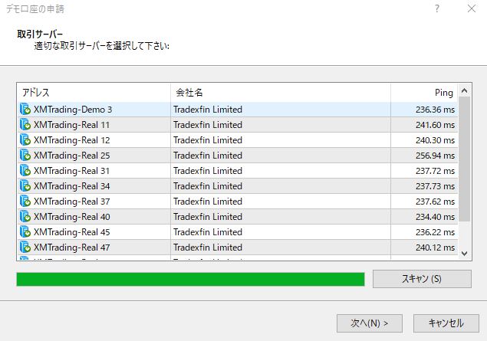Screen dimensions: 487x341
Task: Sort by the アドレス column header
Action: pyautogui.click(x=94, y=93)
